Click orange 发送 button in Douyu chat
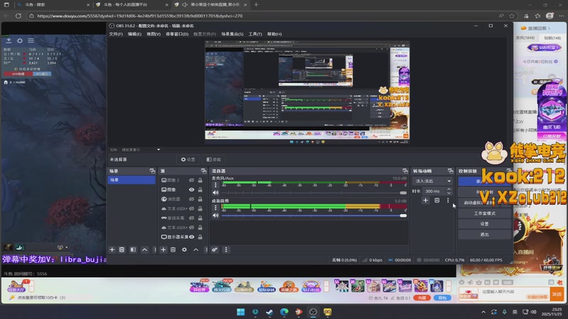This screenshot has width=568, height=319. pos(557,294)
